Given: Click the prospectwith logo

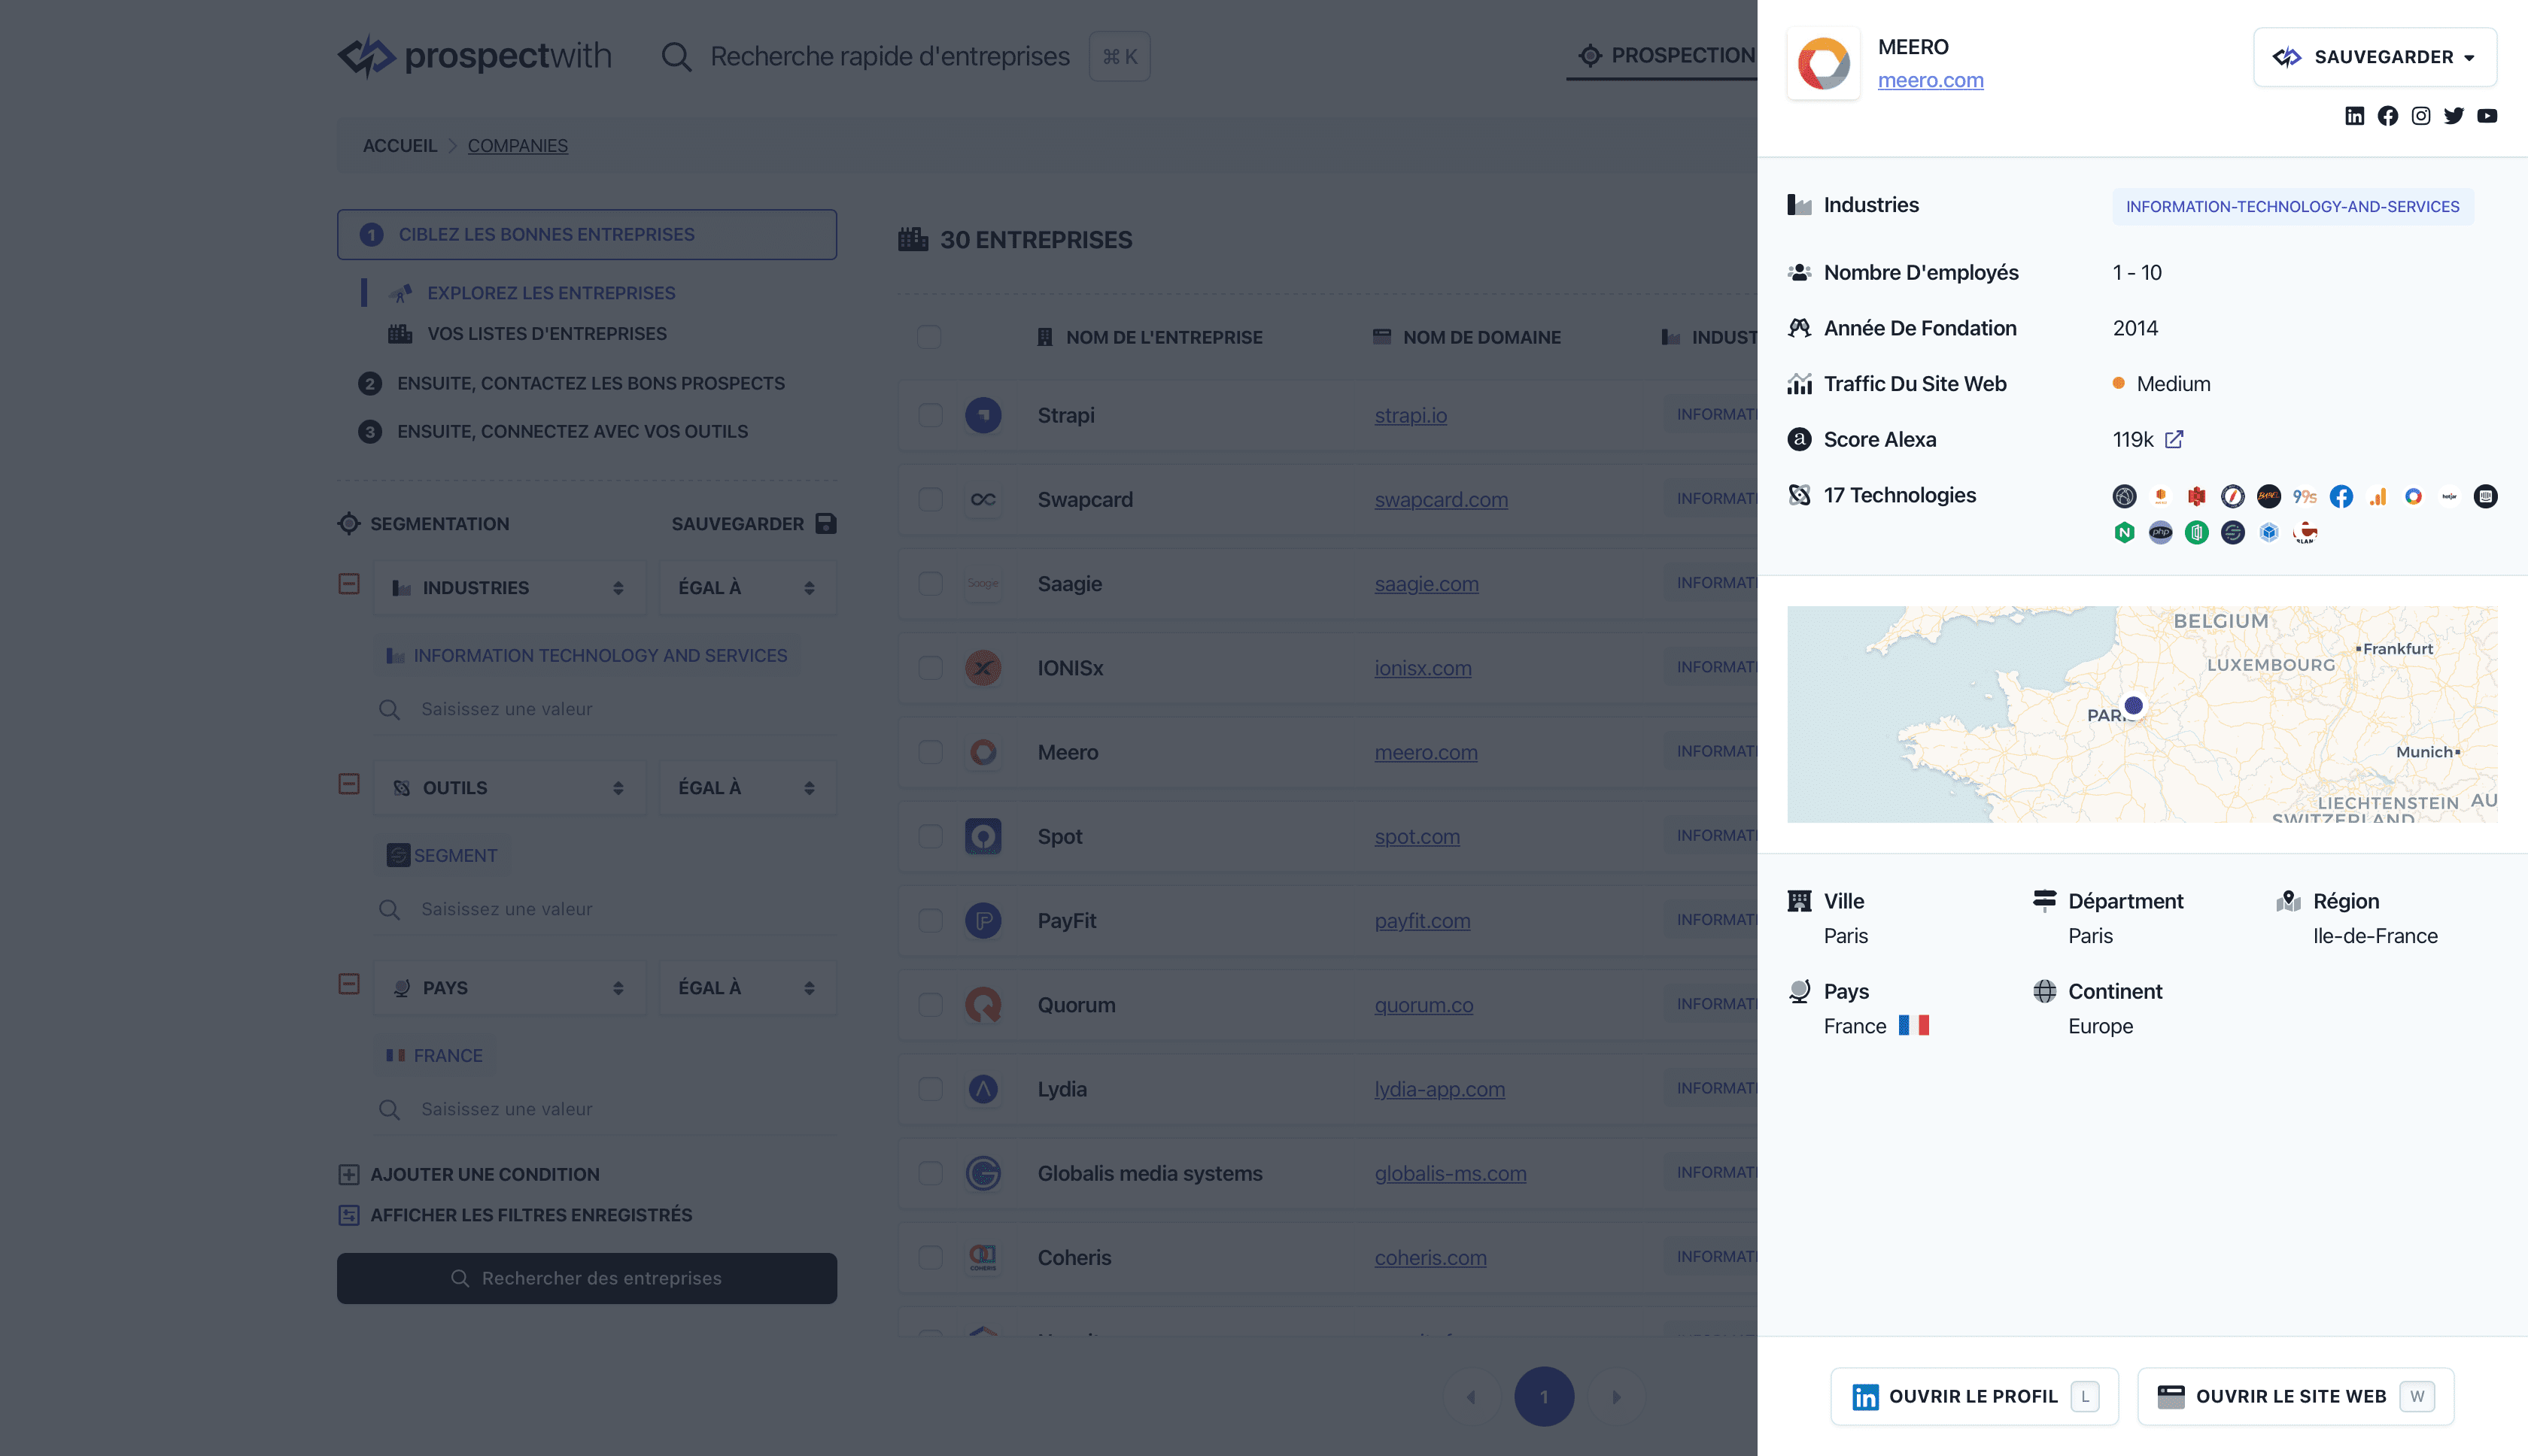Looking at the screenshot, I should (x=474, y=56).
